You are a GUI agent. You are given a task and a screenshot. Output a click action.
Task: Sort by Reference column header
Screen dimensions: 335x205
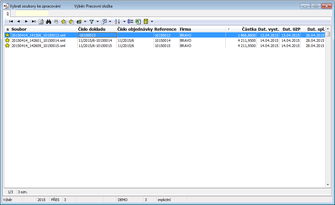tap(166, 29)
